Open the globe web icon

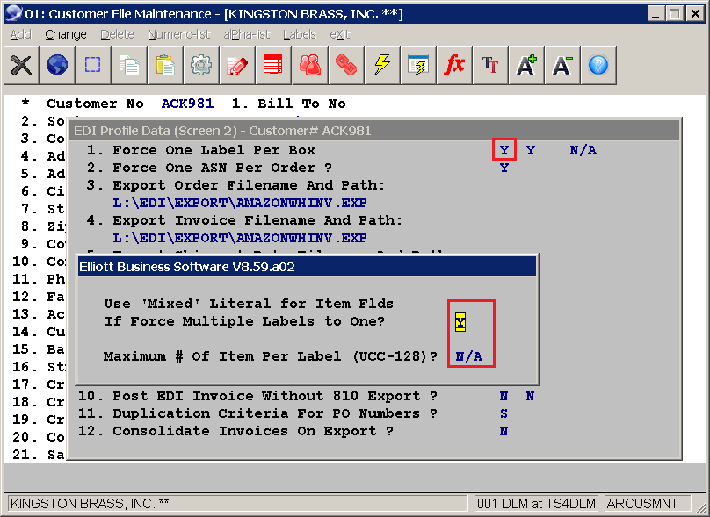(57, 65)
